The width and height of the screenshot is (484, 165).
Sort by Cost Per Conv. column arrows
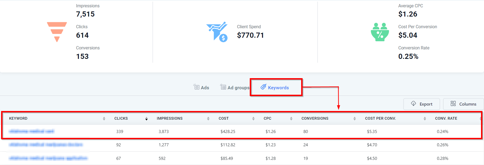point(425,119)
